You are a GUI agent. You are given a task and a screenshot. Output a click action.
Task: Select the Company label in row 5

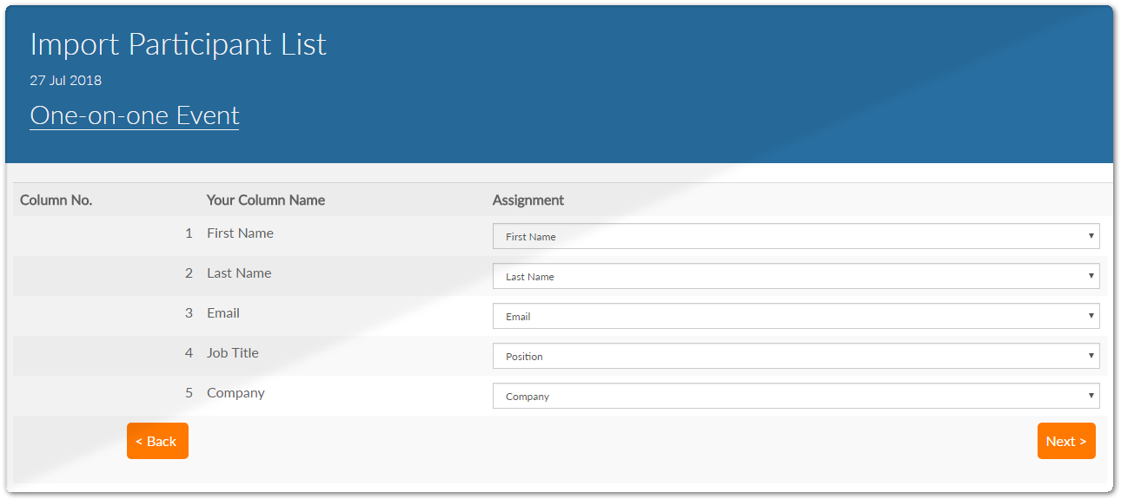[235, 393]
